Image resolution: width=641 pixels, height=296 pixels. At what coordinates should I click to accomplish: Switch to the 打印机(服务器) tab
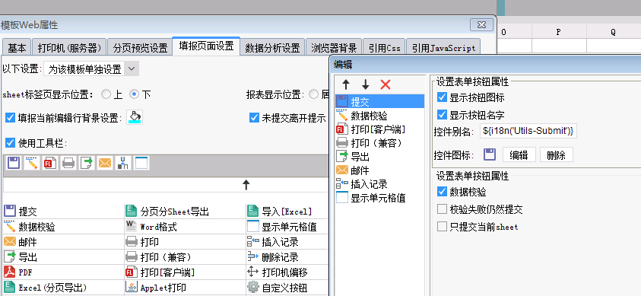click(69, 48)
